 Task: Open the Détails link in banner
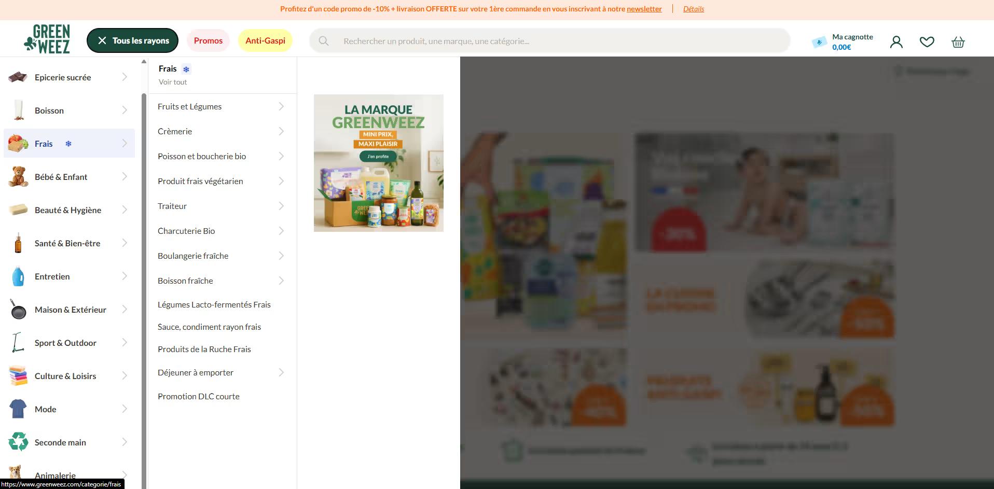694,9
